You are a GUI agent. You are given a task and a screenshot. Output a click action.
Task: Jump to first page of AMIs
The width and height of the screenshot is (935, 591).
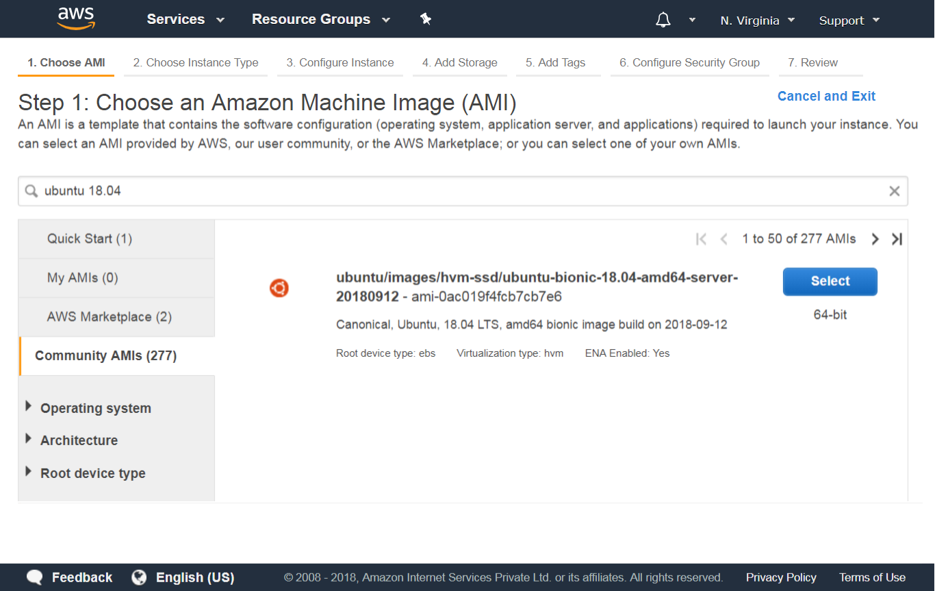tap(701, 239)
